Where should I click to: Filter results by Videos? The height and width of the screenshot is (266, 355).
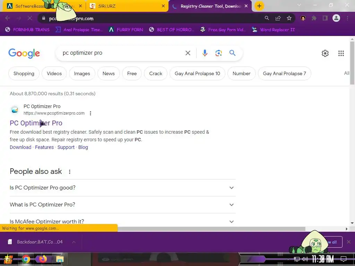point(54,73)
